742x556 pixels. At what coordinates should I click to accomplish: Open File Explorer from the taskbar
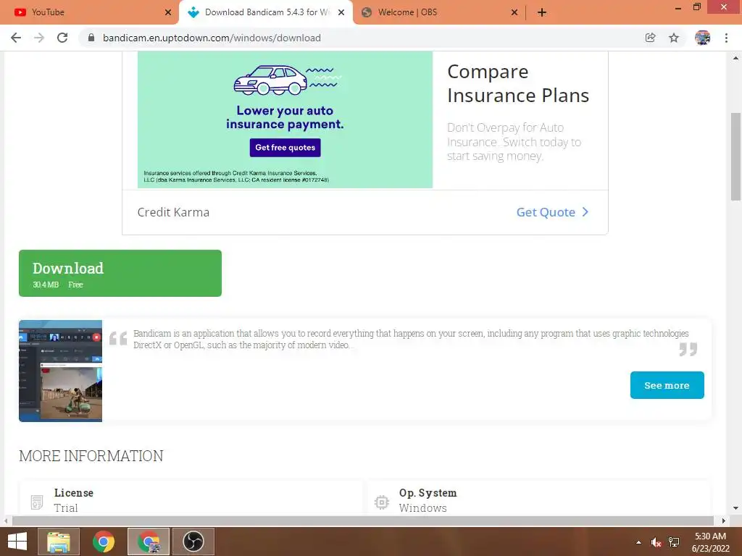59,542
